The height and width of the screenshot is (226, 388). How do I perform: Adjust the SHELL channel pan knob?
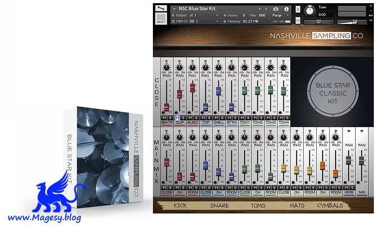(218, 67)
